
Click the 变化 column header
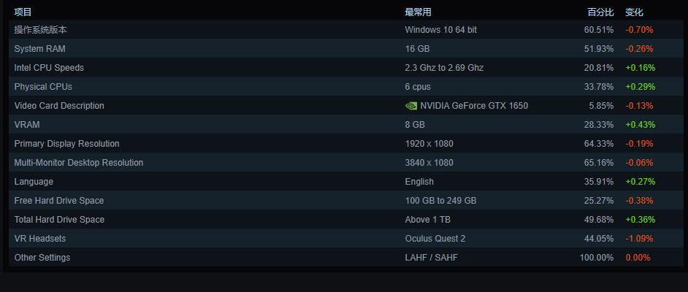pos(634,12)
